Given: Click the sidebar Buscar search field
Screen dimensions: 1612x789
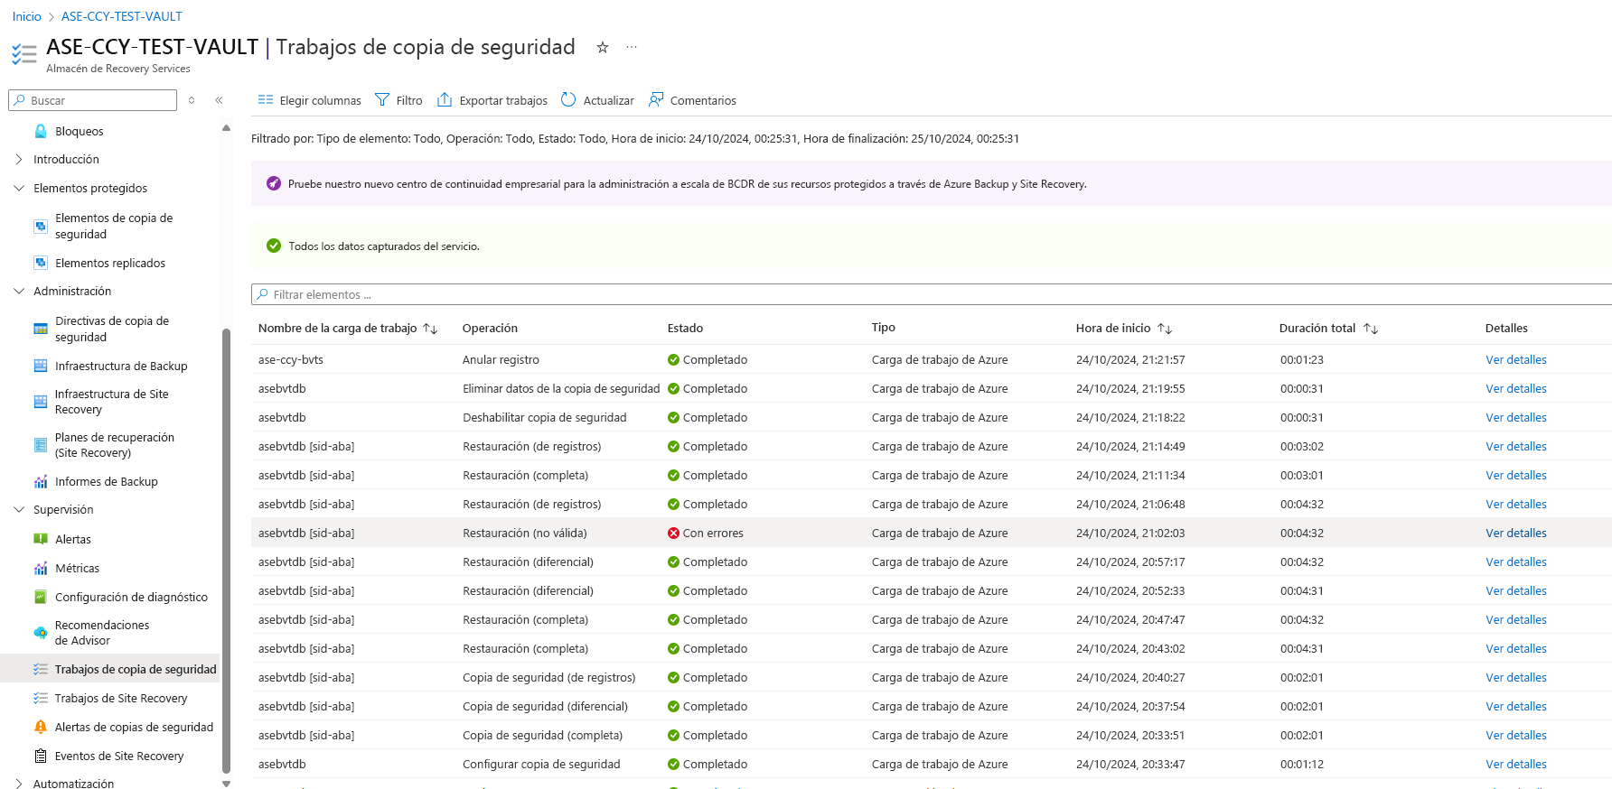Looking at the screenshot, I should [x=93, y=100].
